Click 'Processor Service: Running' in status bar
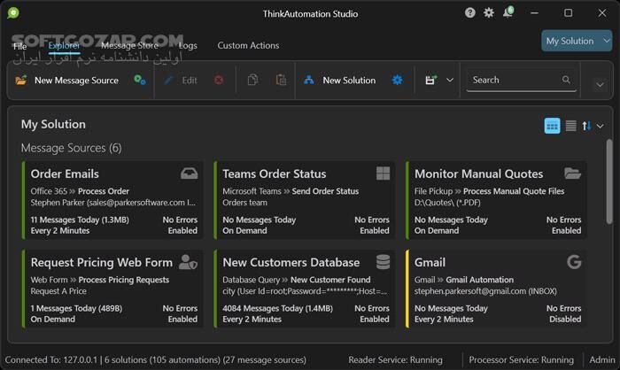Viewport: 620px width, 370px height. (x=521, y=359)
